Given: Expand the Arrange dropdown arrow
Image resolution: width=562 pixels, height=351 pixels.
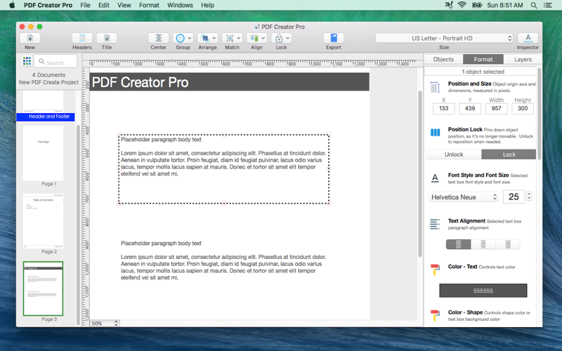Looking at the screenshot, I should point(214,38).
